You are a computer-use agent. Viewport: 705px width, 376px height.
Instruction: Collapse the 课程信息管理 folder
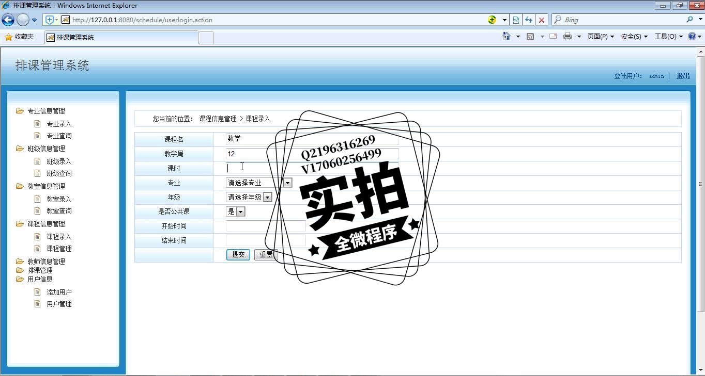46,224
